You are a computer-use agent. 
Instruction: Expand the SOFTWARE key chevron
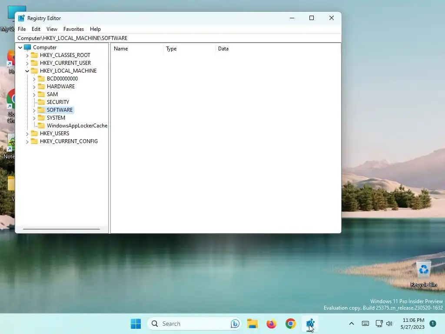[x=34, y=110]
